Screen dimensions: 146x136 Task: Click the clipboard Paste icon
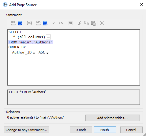tap(93, 23)
